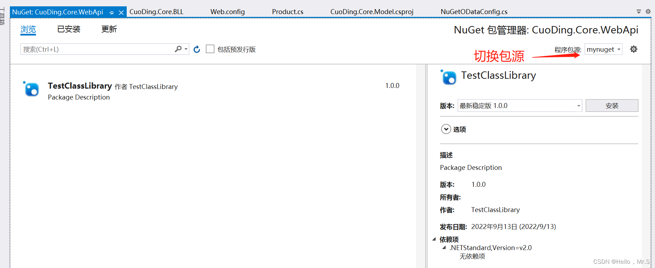Close the NuGet CuoDing.Core.WebApi tab
Screen dimensions: 655x268
coord(121,12)
